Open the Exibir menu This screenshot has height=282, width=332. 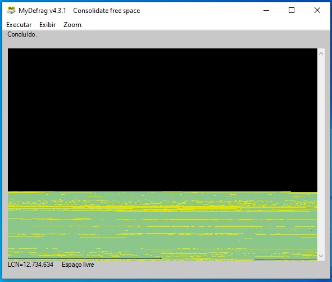tap(47, 25)
